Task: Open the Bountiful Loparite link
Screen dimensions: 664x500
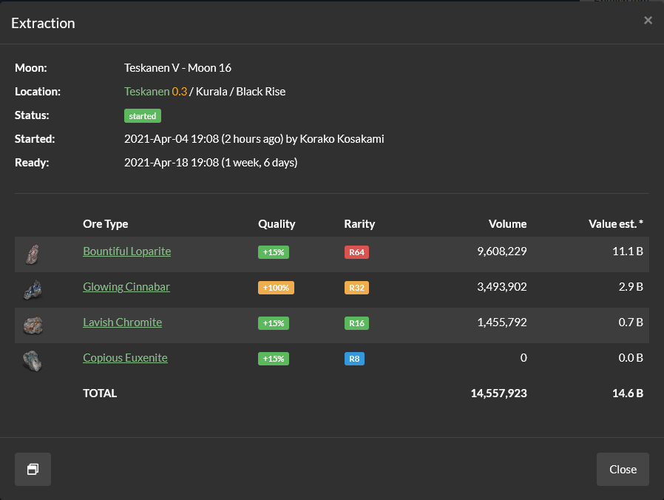Action: 126,251
